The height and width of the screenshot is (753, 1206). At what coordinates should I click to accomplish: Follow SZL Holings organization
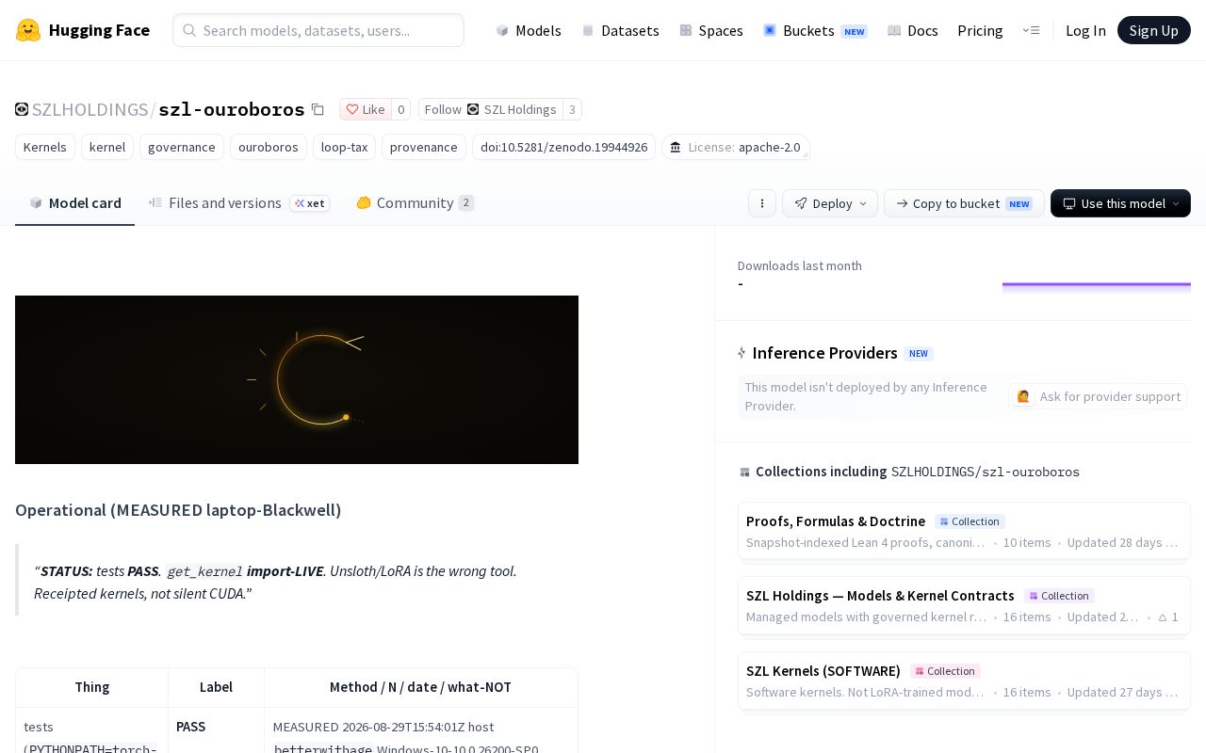(490, 109)
